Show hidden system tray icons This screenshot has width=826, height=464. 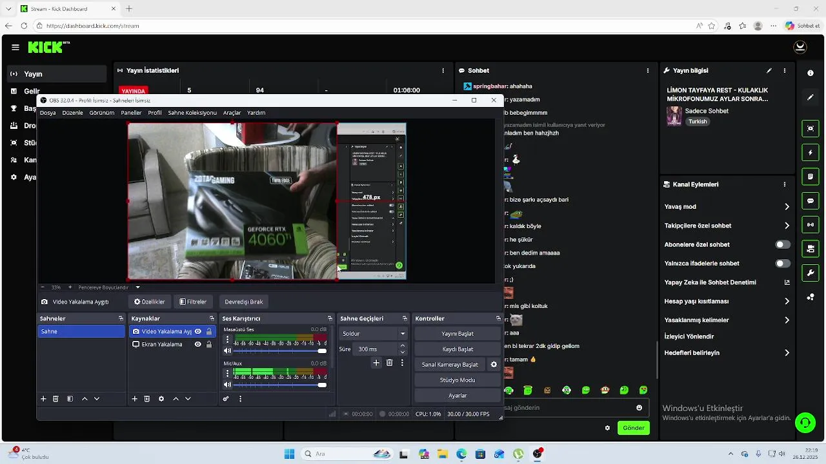click(x=730, y=454)
